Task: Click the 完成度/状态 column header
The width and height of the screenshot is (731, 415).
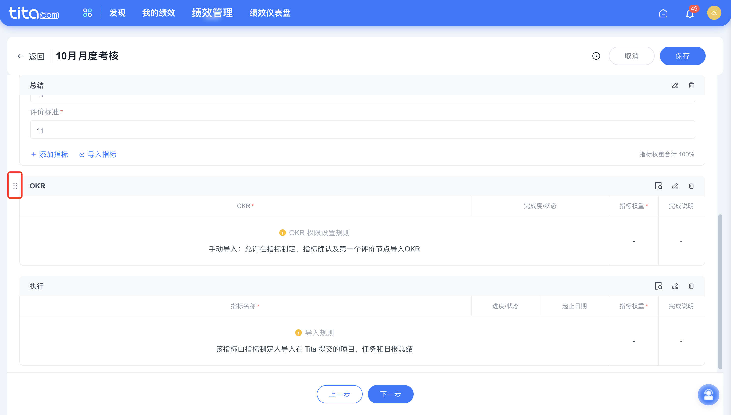Action: point(540,206)
